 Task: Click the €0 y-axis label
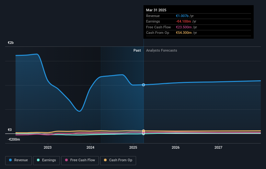(10, 130)
